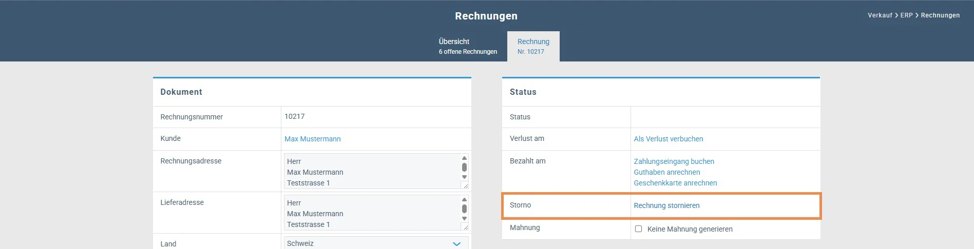974x249 pixels.
Task: Click ERP in the breadcrumb
Action: (x=906, y=15)
